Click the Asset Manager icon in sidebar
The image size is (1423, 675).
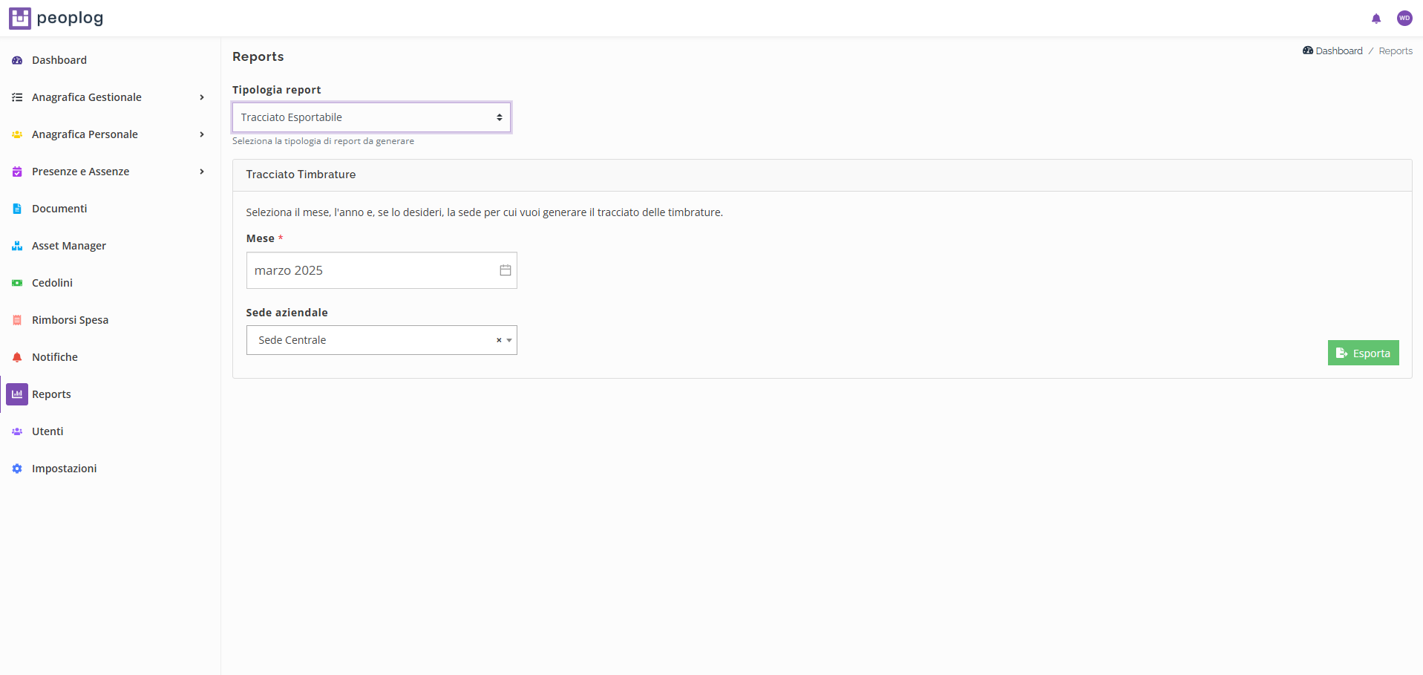pyautogui.click(x=17, y=246)
